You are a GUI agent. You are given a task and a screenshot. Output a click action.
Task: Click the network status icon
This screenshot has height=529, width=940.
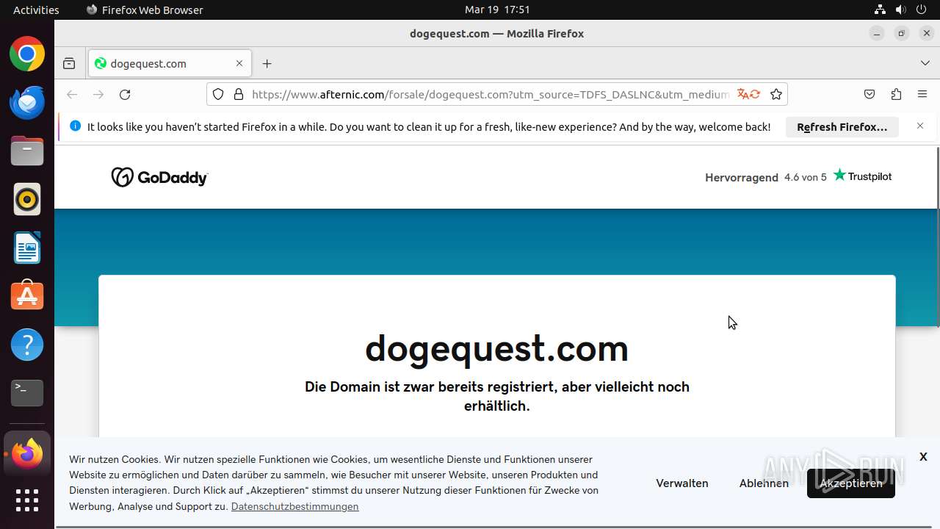coord(880,10)
